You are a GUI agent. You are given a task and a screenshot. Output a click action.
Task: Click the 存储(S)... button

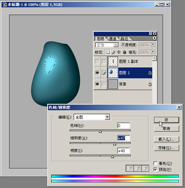click(166, 148)
